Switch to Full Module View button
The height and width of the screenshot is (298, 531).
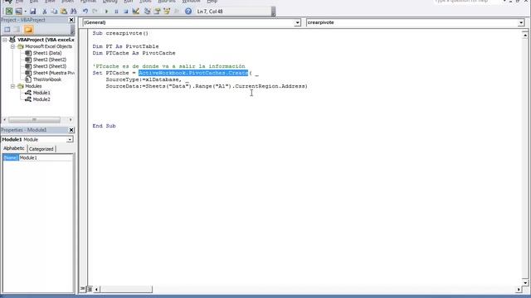90,289
